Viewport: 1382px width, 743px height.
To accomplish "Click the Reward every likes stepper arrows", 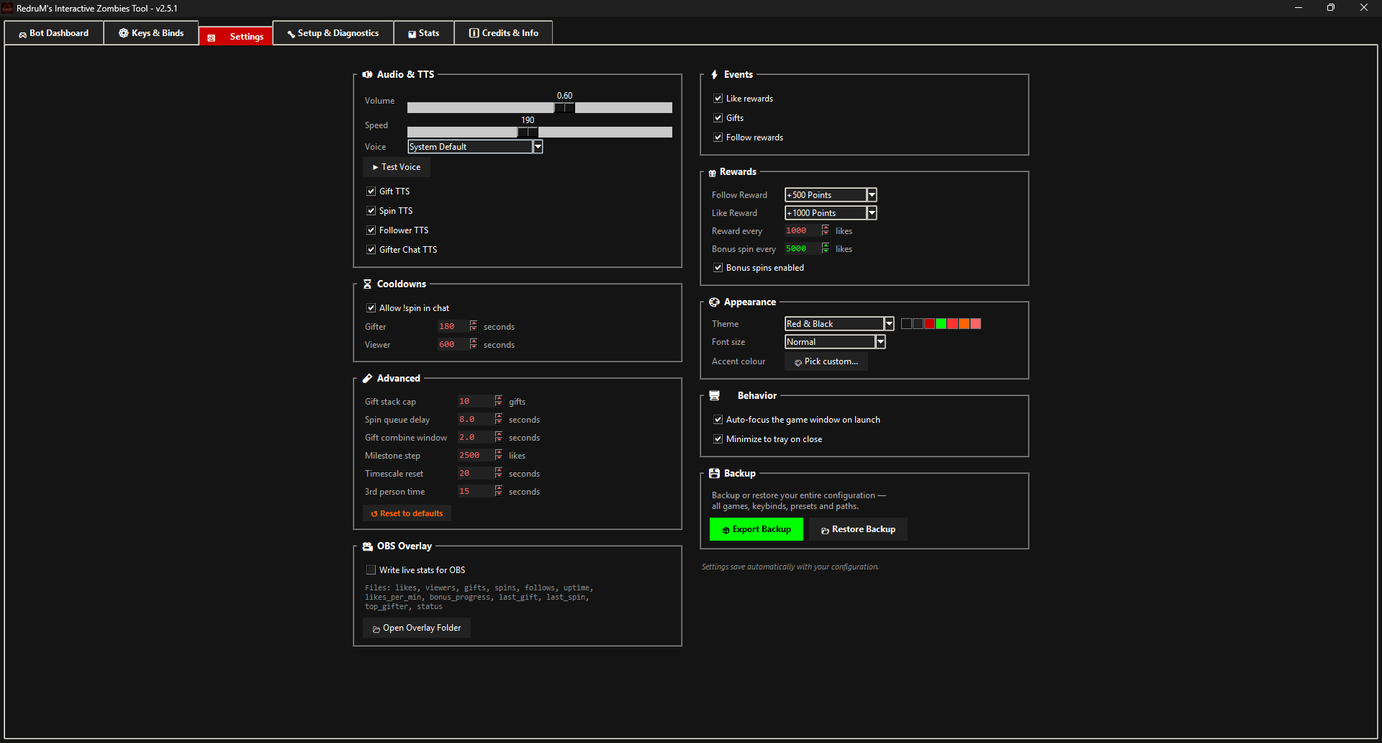I will click(x=826, y=231).
